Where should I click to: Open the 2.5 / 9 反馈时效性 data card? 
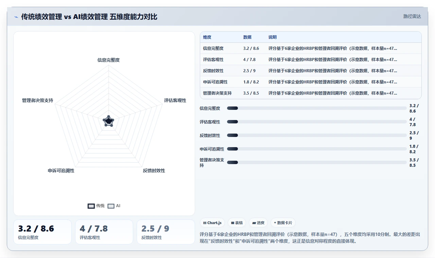click(166, 232)
